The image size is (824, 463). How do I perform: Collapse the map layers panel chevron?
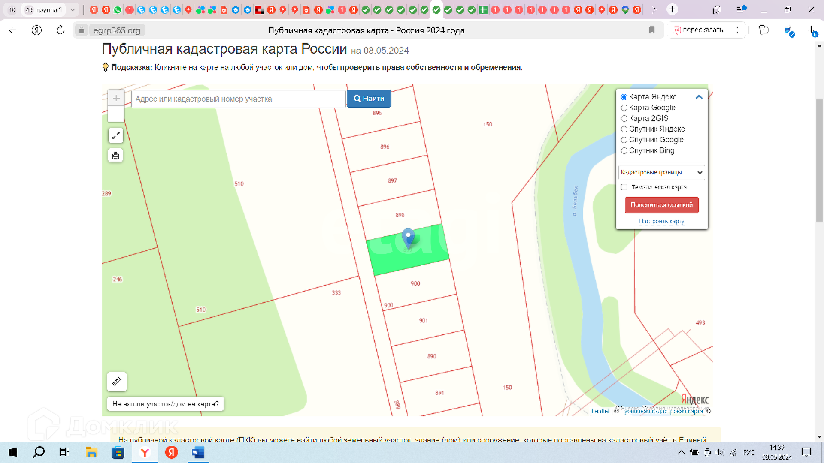pos(699,97)
